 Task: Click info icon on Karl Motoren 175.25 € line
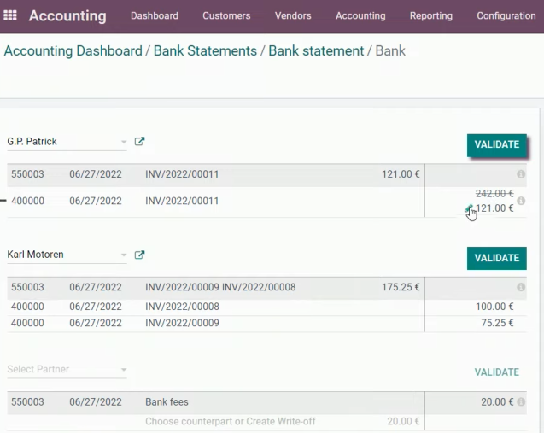[x=521, y=287]
